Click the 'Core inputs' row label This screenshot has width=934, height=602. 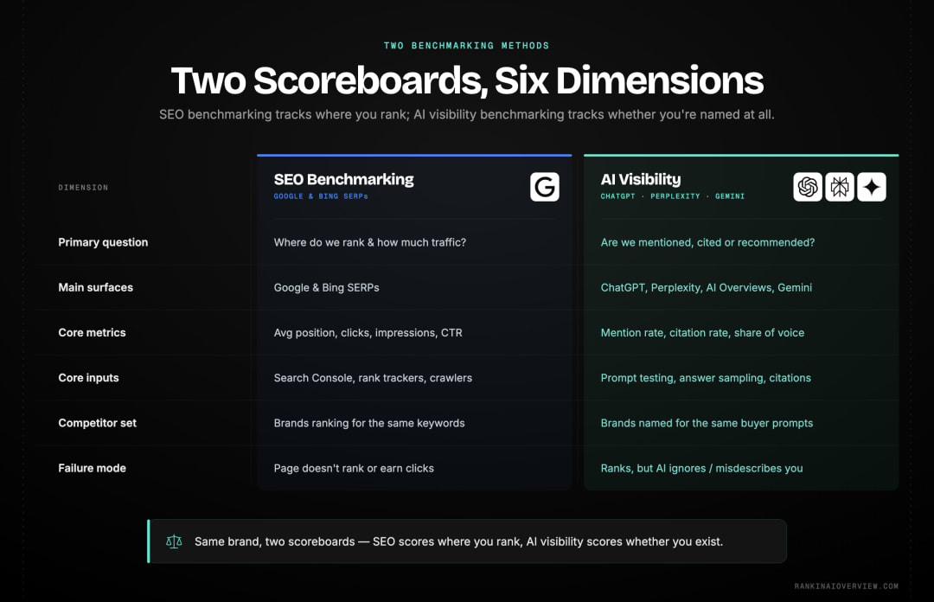tap(88, 378)
